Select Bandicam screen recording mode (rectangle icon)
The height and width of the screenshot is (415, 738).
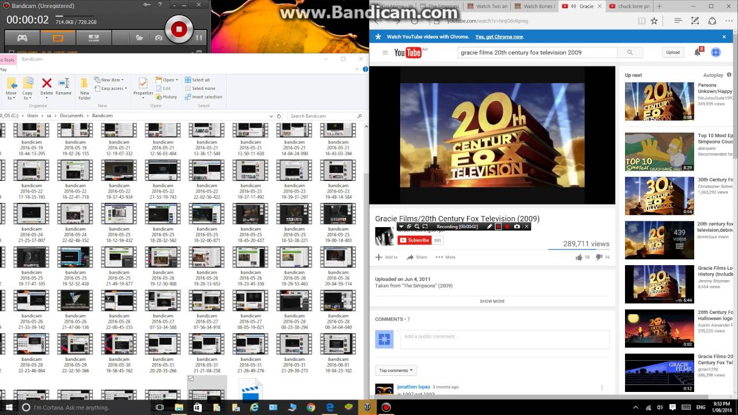click(x=58, y=38)
